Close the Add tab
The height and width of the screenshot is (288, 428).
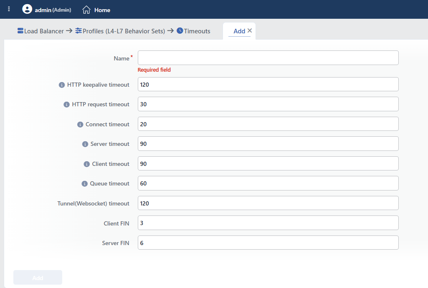(x=249, y=31)
